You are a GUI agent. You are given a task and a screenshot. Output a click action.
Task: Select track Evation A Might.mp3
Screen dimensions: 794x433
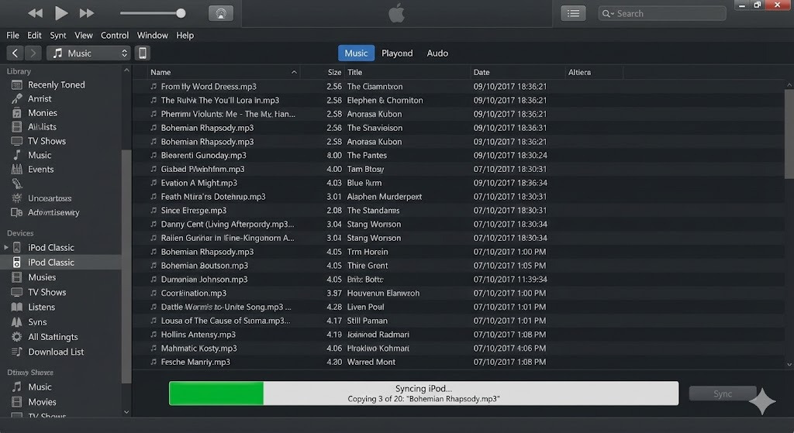point(199,183)
